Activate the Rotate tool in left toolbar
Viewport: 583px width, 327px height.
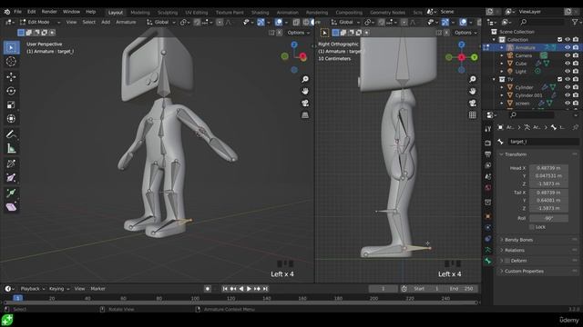pyautogui.click(x=11, y=91)
